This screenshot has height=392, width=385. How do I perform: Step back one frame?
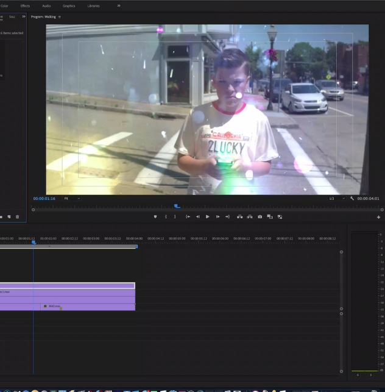[197, 216]
